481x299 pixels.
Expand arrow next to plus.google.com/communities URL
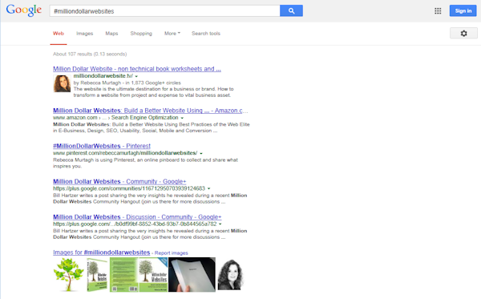click(209, 188)
